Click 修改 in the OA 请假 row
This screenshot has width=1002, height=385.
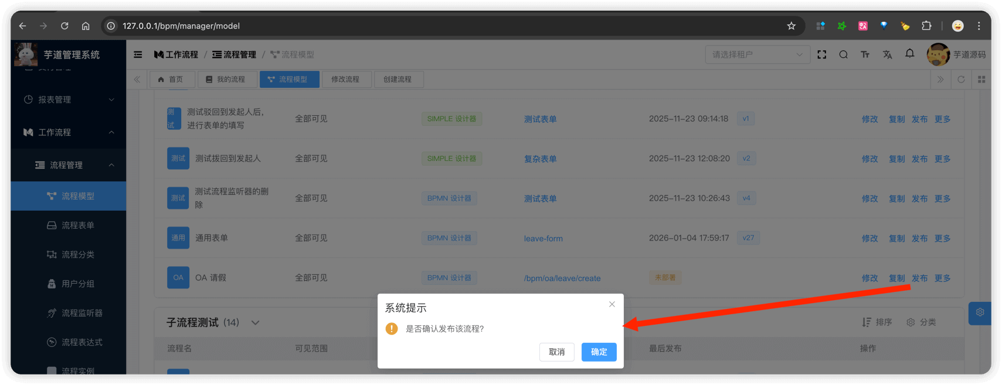[869, 278]
